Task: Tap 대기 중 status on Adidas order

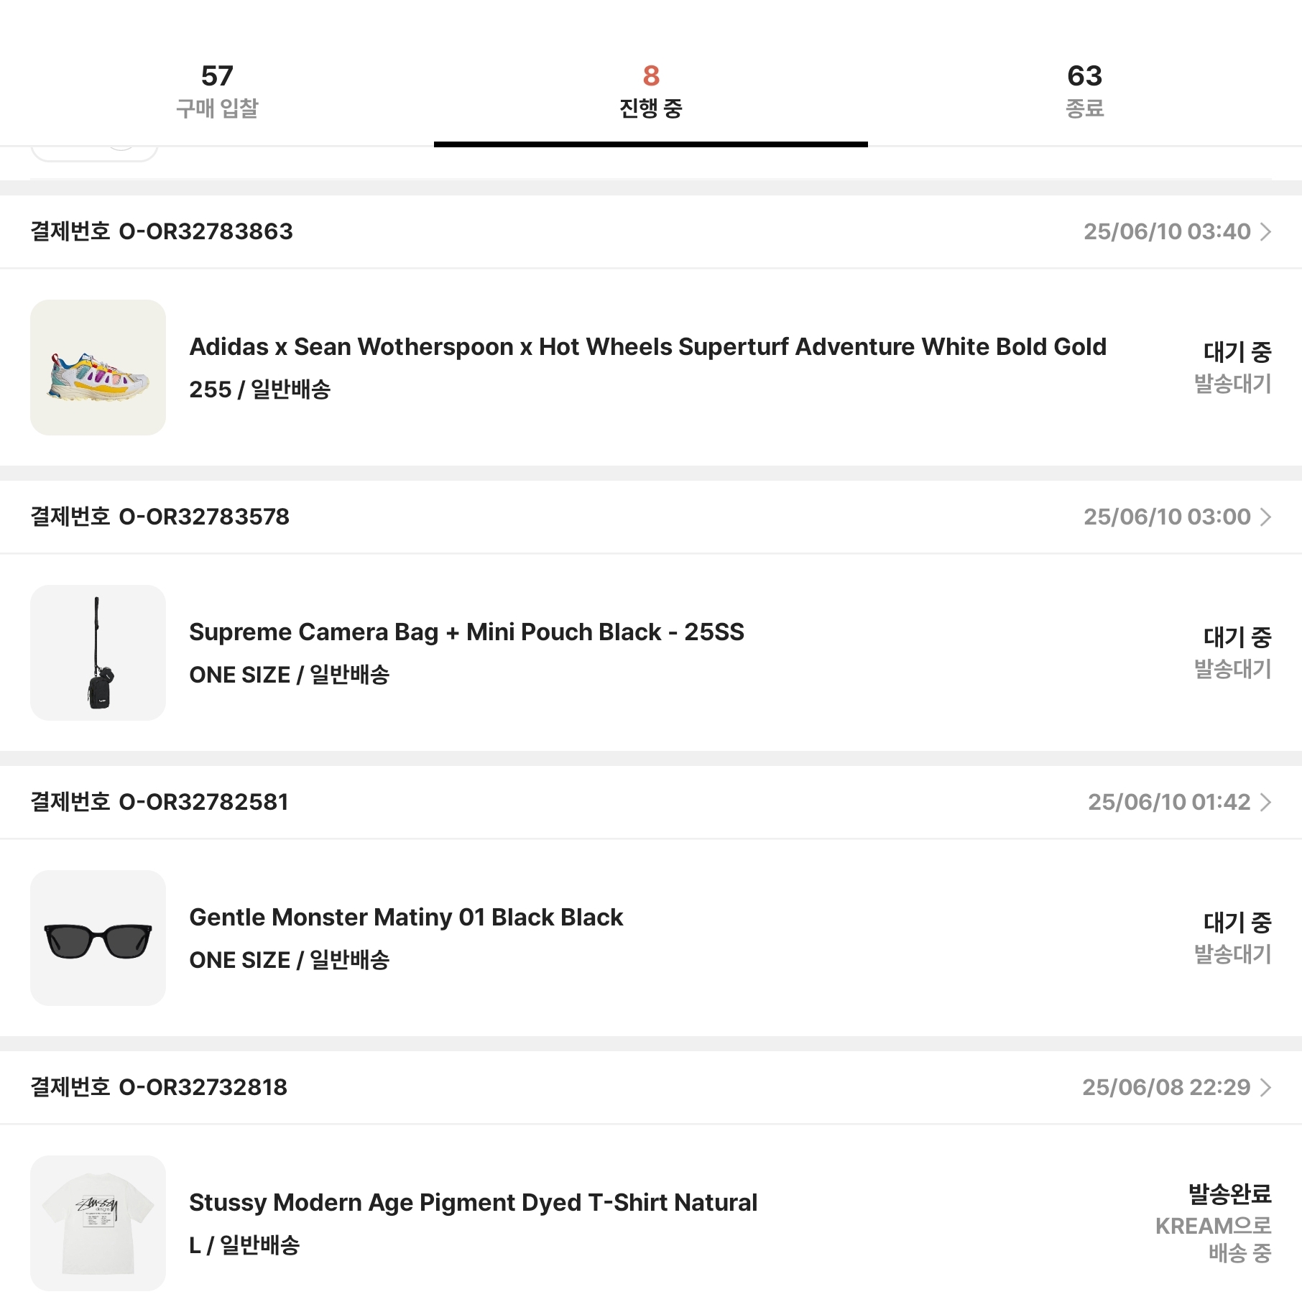Action: tap(1237, 351)
